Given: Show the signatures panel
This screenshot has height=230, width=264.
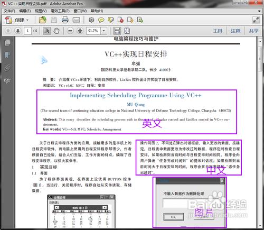Looking at the screenshot, I should [x=7, y=81].
